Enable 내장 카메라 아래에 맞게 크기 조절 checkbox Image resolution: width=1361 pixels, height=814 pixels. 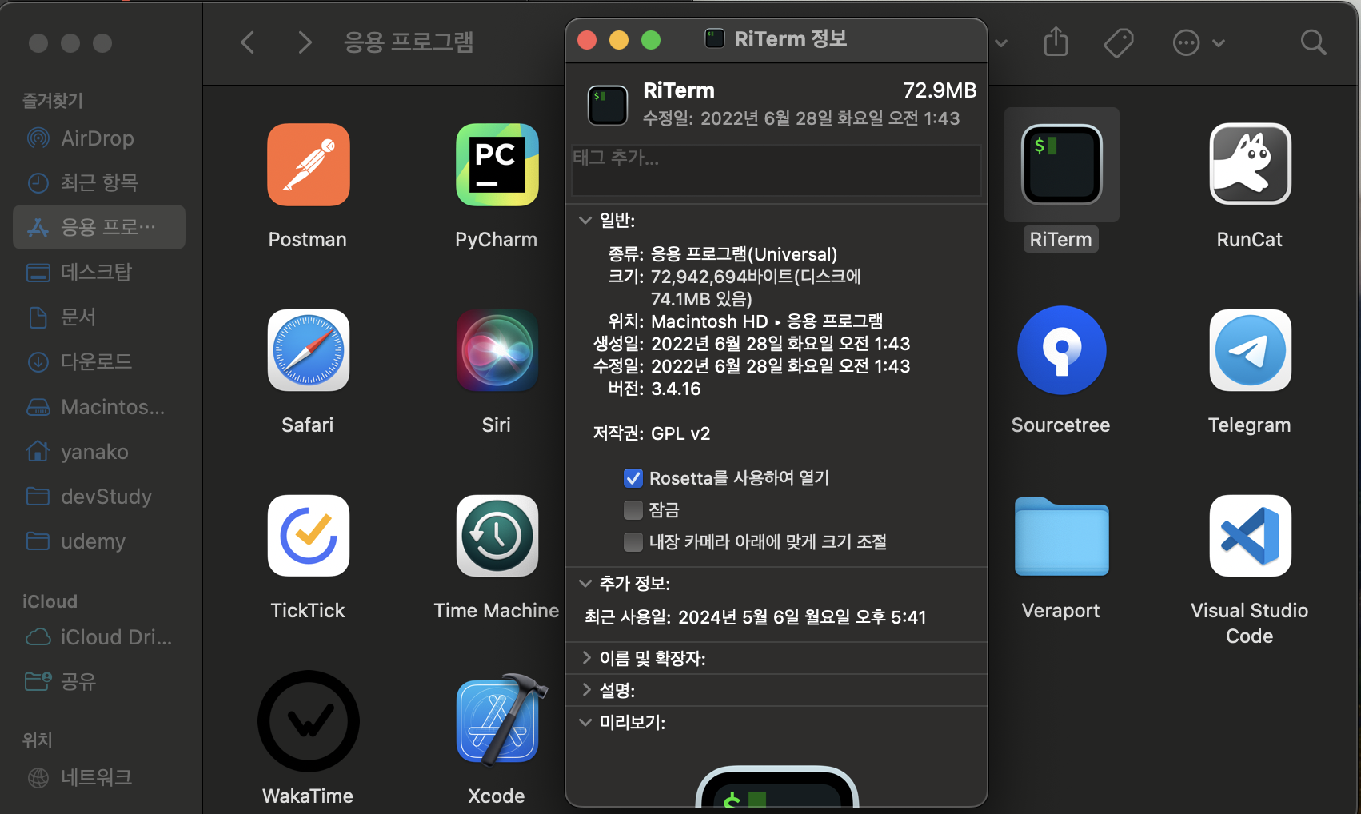(633, 542)
